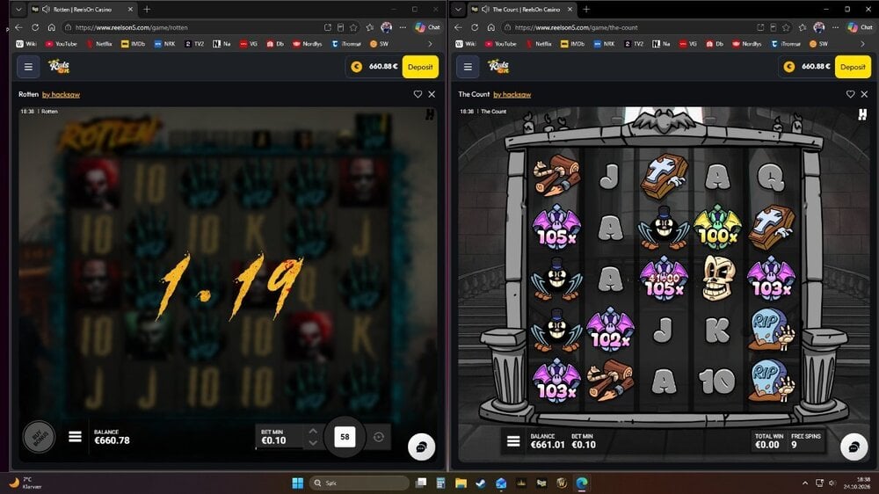Open Copilot Chat in the Rotten browser window

[427, 27]
